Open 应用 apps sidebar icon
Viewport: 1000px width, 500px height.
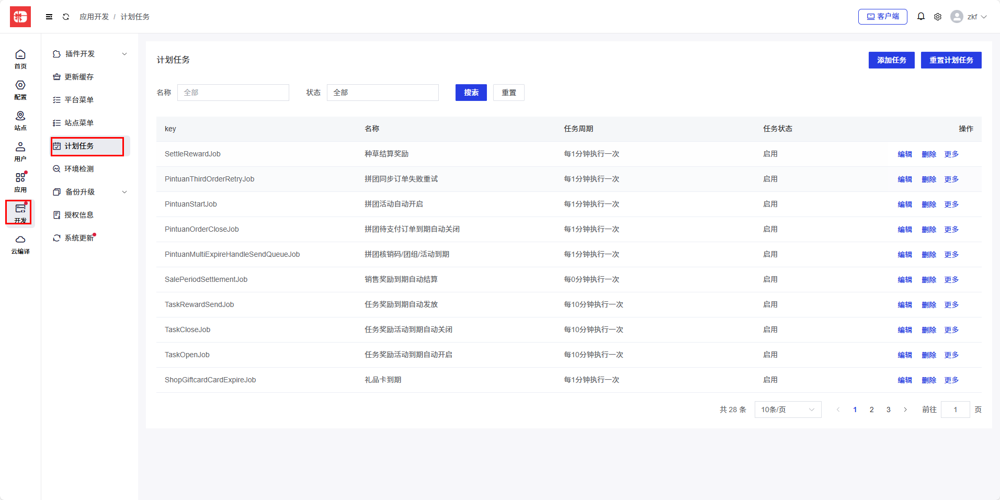pyautogui.click(x=20, y=183)
